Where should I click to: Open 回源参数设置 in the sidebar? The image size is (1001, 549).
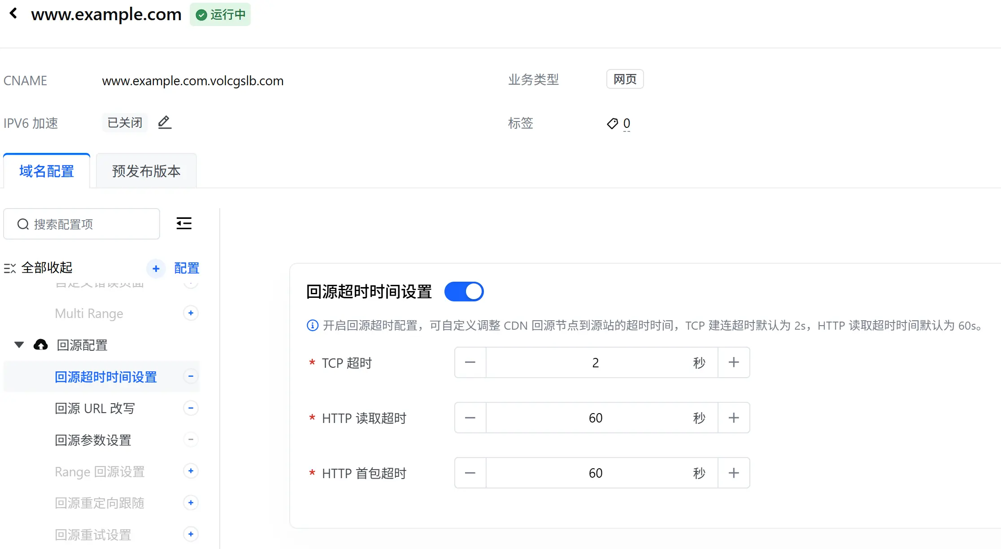point(93,440)
